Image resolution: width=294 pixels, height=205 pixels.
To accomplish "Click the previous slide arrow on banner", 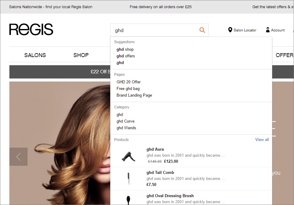I will [18, 157].
